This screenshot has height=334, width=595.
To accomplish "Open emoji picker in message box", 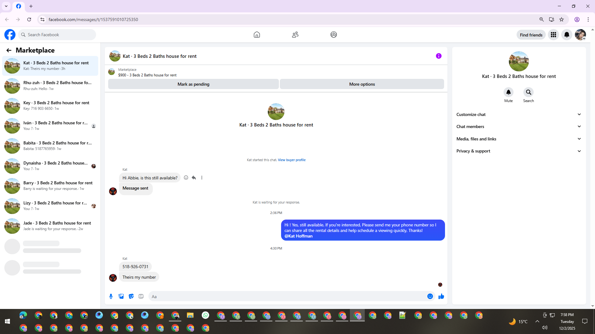I will pos(430,296).
